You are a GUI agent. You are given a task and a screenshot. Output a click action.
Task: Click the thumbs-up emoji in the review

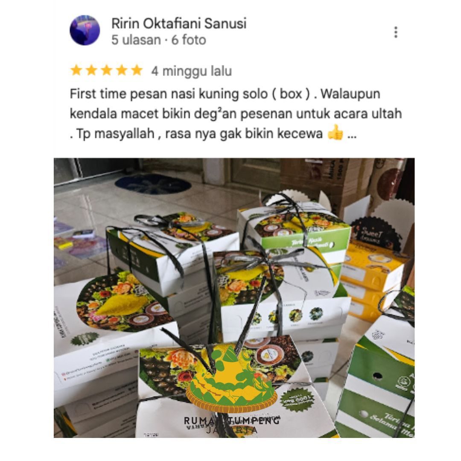coord(336,133)
